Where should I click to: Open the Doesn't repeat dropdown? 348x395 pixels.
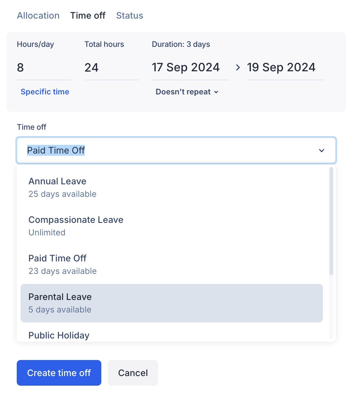[187, 92]
